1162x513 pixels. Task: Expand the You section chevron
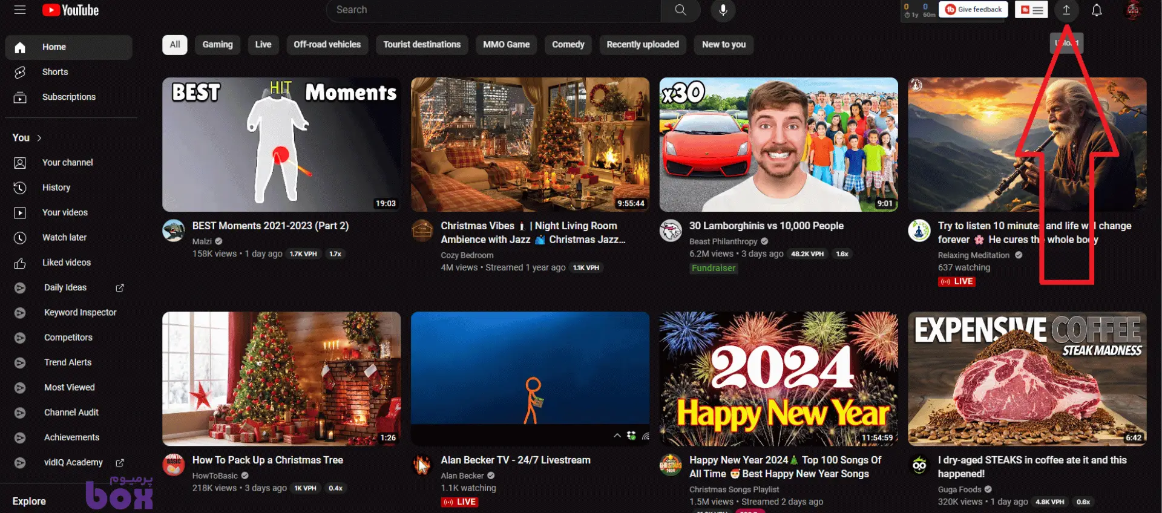pos(39,138)
